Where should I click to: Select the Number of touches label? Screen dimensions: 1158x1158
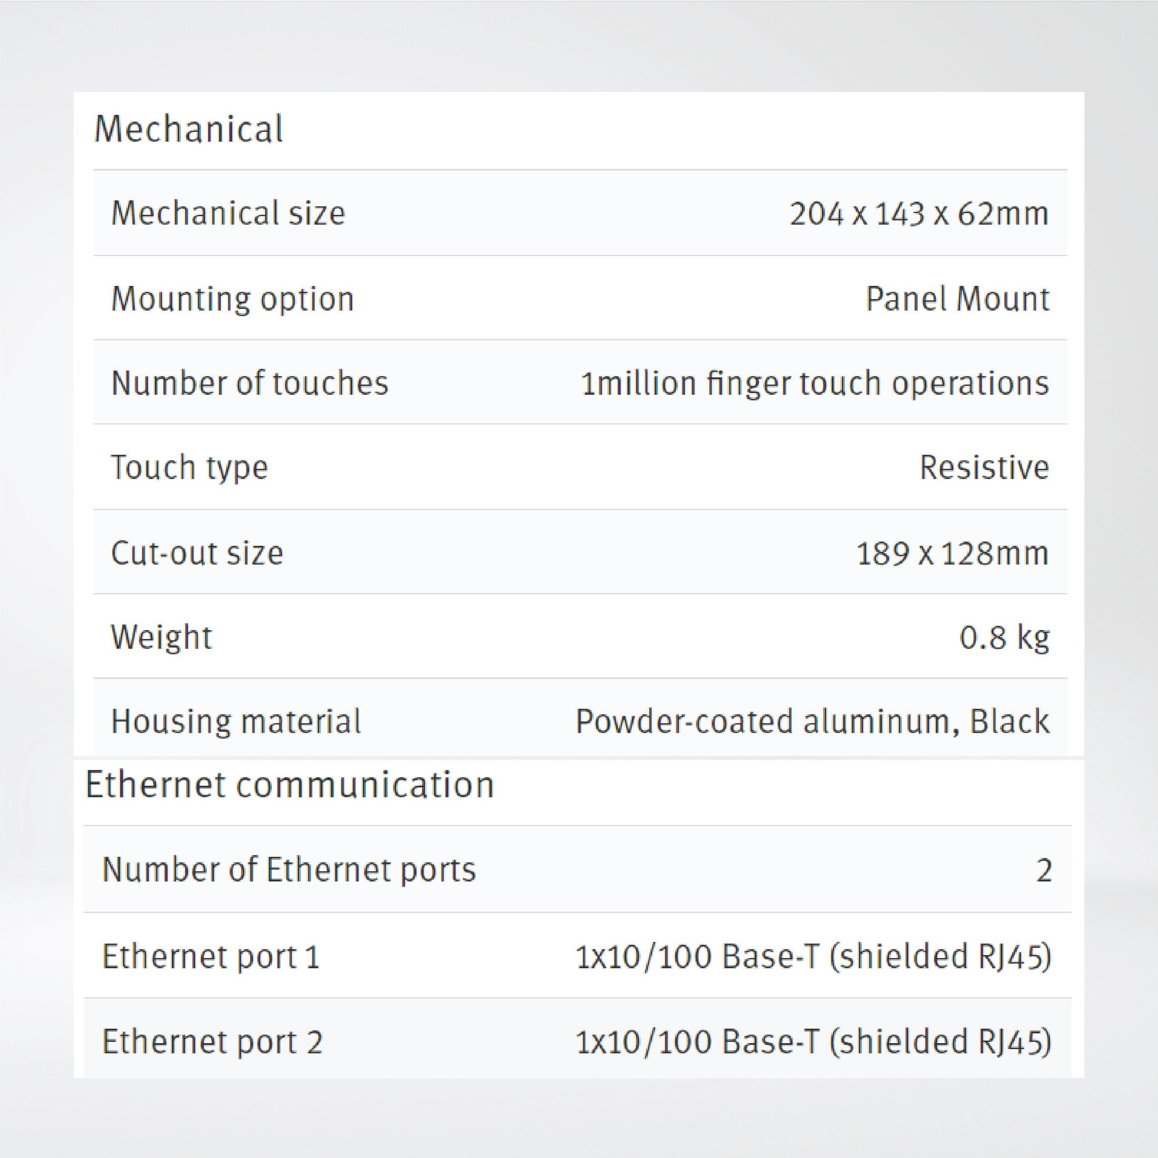coord(250,383)
